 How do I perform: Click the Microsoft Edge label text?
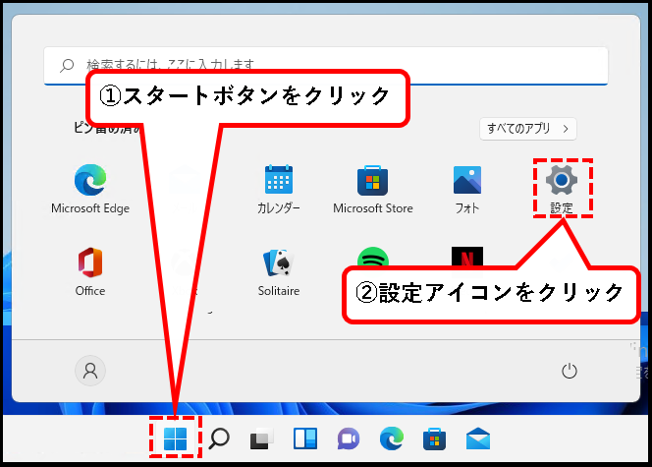90,208
